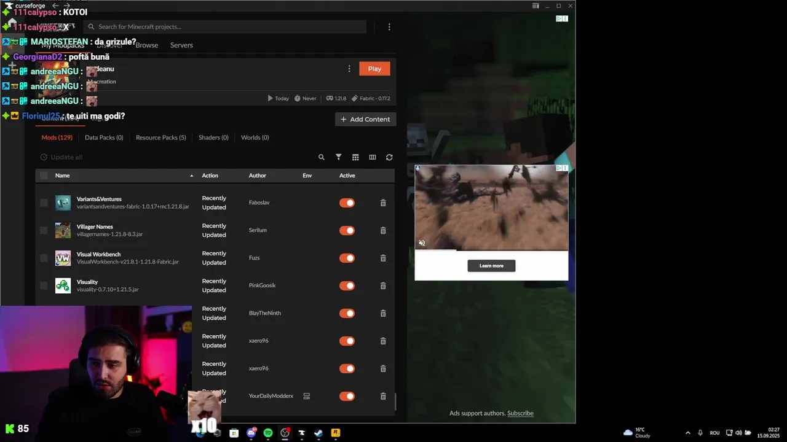787x442 pixels.
Task: Open Rockstar Games Launcher from taskbar
Action: tap(335, 433)
